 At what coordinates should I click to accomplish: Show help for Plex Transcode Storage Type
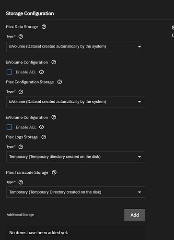tap(21, 182)
